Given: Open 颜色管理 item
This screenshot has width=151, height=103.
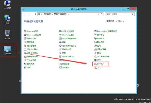Looking at the screenshot, I should pos(29,64).
